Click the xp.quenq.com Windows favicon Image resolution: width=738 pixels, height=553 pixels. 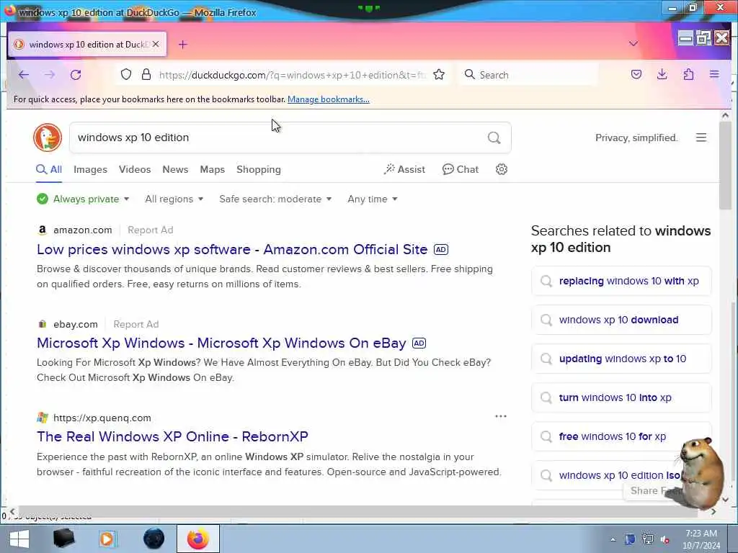coord(43,418)
